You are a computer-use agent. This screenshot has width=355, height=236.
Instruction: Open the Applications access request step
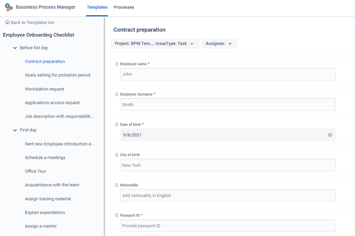[x=52, y=102]
